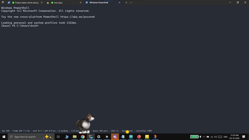This screenshot has height=140, width=249.
Task: Open Settings gear from the taskbar
Action: (x=99, y=137)
